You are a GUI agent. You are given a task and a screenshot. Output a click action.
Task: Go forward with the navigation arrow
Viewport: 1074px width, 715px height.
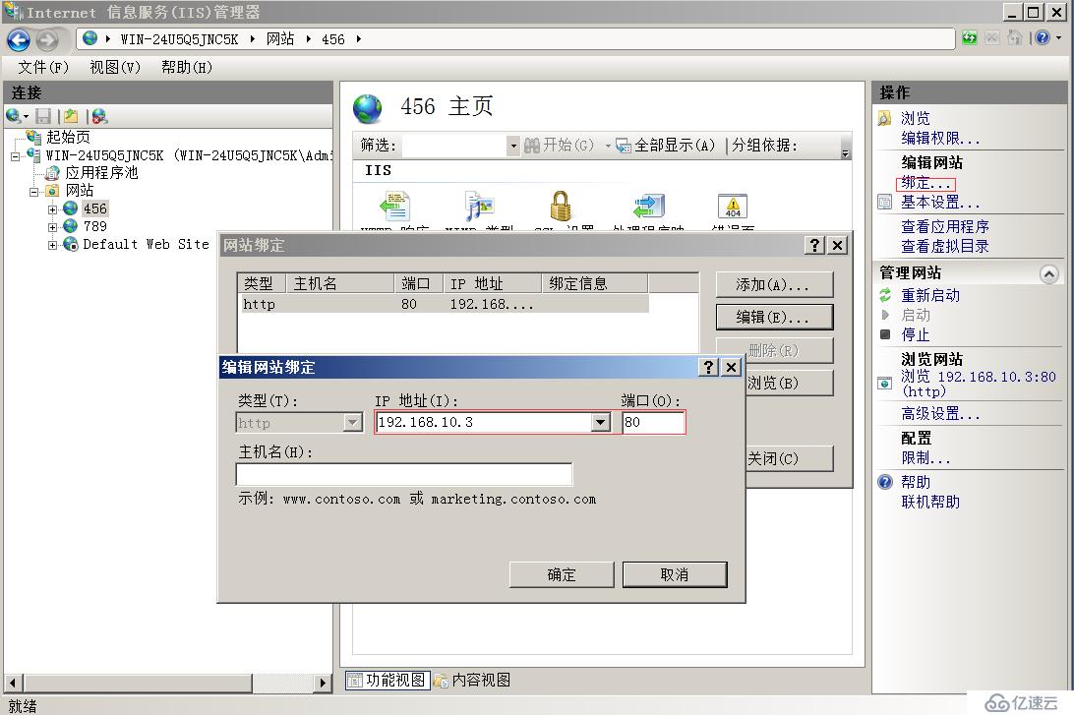46,40
